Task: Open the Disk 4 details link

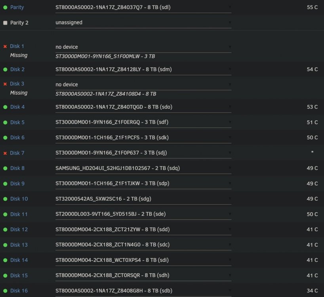Action: [x=17, y=107]
